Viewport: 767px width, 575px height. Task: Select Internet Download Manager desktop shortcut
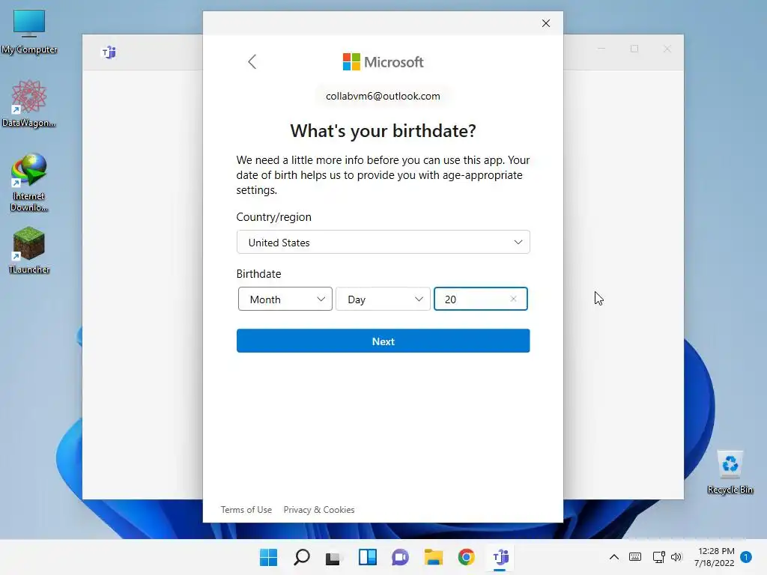point(29,183)
